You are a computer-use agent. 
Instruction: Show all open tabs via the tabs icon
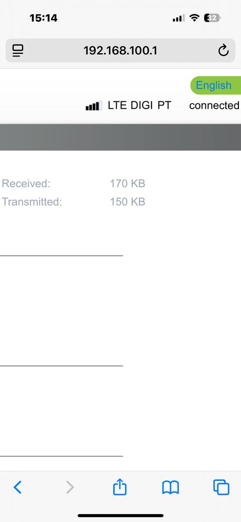pyautogui.click(x=221, y=488)
